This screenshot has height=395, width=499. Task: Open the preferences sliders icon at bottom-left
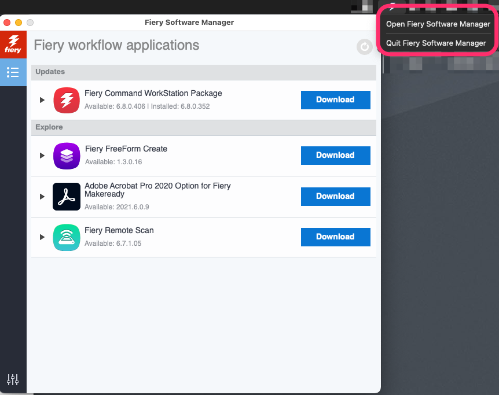13,379
